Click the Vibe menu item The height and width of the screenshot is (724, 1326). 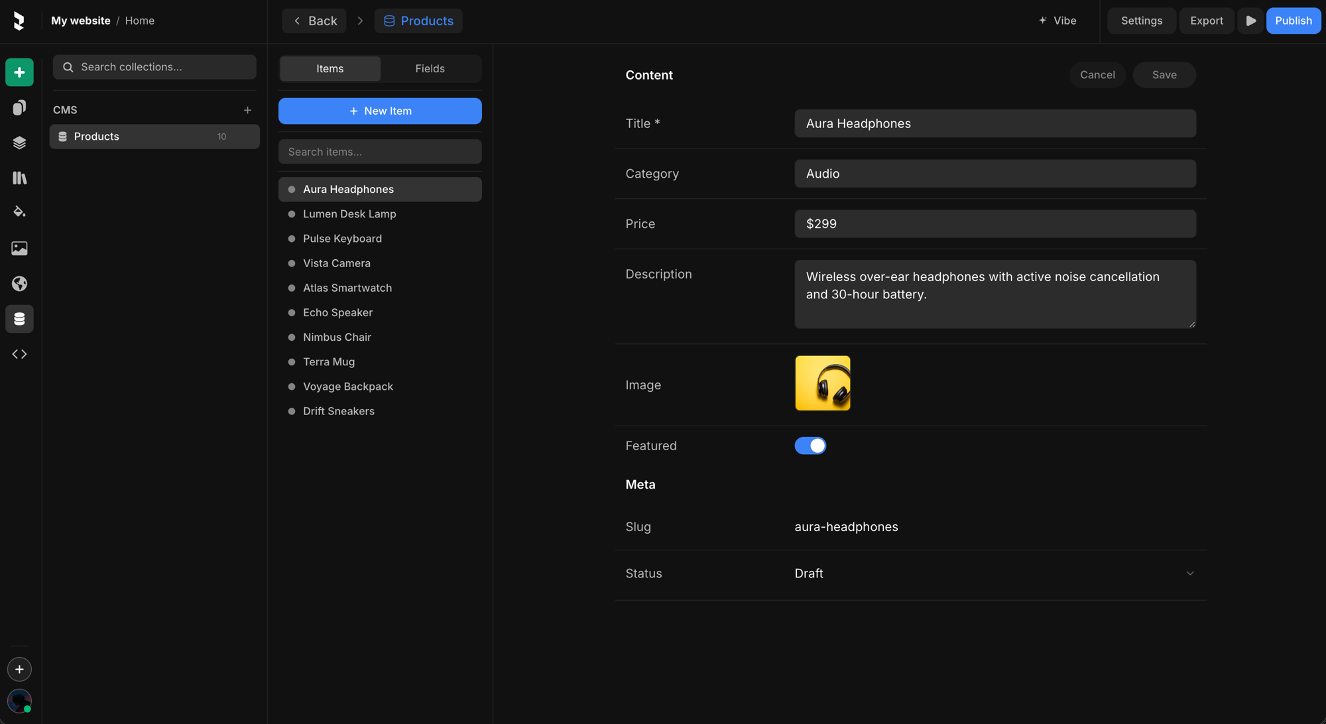1057,21
